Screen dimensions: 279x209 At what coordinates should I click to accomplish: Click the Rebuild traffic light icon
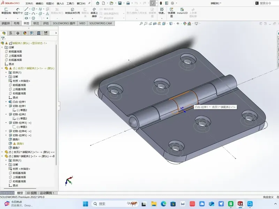coord(161,3)
